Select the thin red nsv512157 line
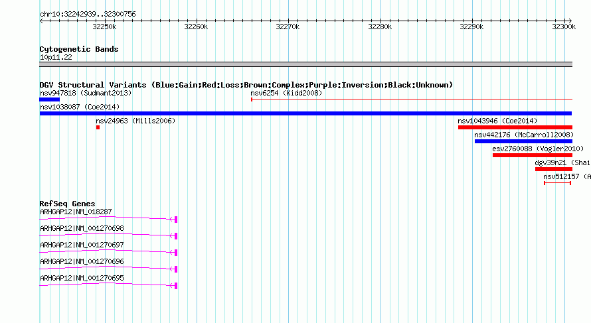Image resolution: width=591 pixels, height=323 pixels. [557, 183]
